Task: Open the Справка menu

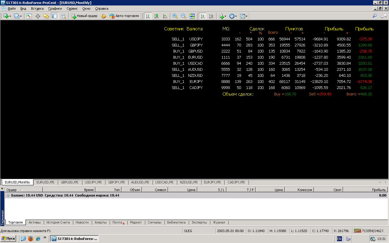Action: point(102,9)
